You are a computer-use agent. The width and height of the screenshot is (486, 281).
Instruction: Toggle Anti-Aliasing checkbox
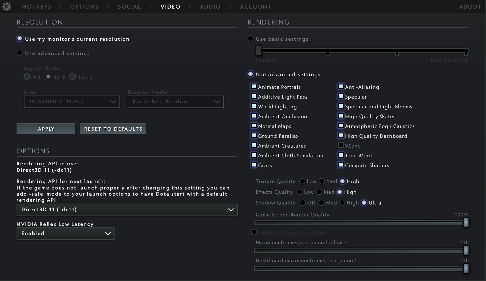pos(341,87)
